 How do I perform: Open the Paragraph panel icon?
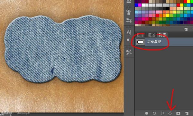(x=129, y=41)
